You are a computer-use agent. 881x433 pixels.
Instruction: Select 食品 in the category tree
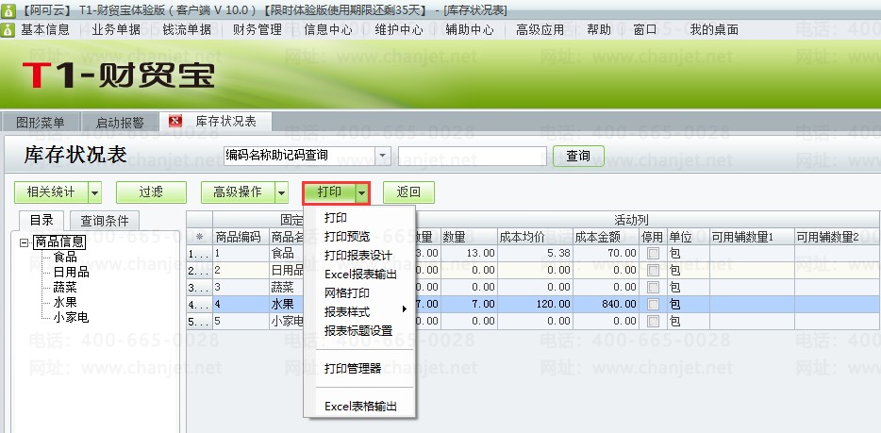pyautogui.click(x=65, y=258)
